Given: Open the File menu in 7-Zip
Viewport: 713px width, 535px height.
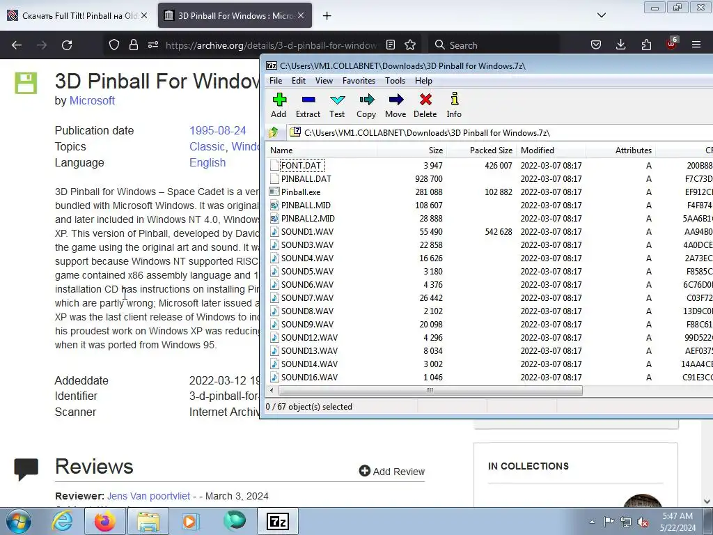Looking at the screenshot, I should pos(276,81).
